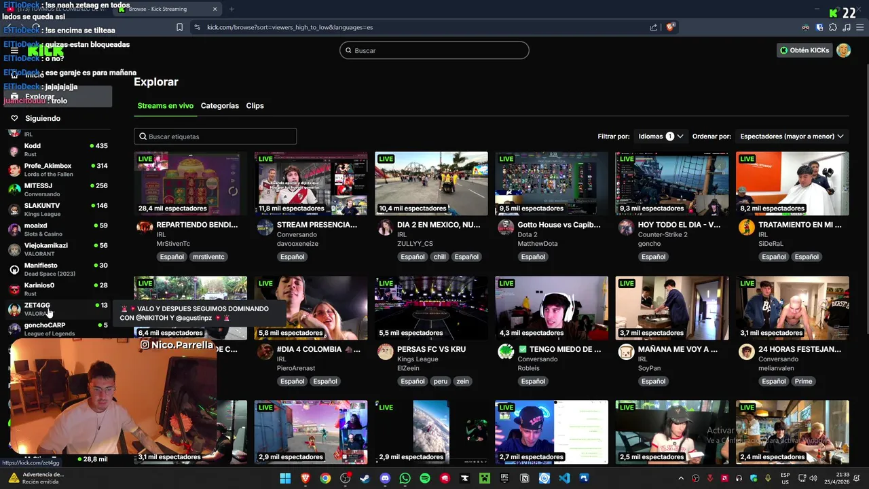Viewport: 869px width, 489px height.
Task: Open ZET4GG channel in sidebar
Action: tap(58, 309)
